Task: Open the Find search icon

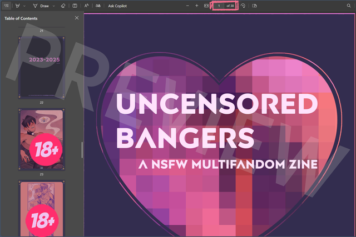Action: pos(349,6)
